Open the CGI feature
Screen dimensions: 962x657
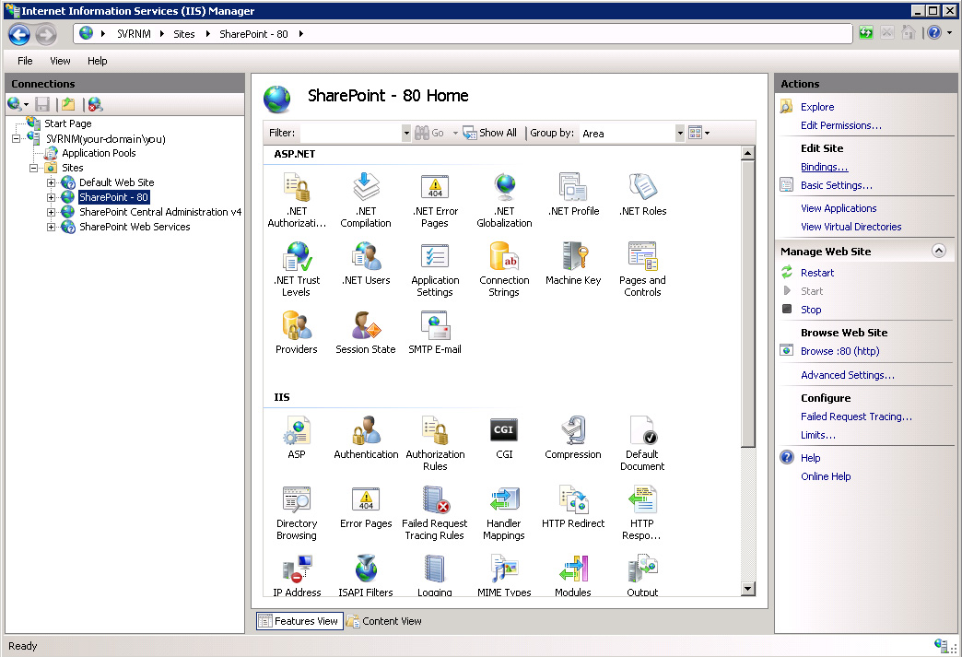[504, 438]
